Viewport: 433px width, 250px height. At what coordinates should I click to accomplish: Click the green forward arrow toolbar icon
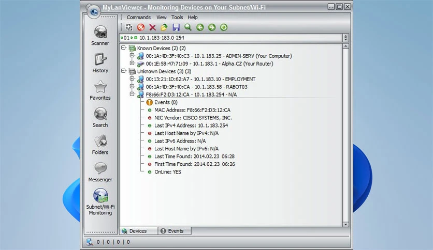[212, 27]
